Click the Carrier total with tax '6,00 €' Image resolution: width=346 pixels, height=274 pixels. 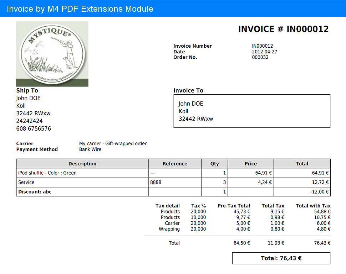click(x=324, y=223)
